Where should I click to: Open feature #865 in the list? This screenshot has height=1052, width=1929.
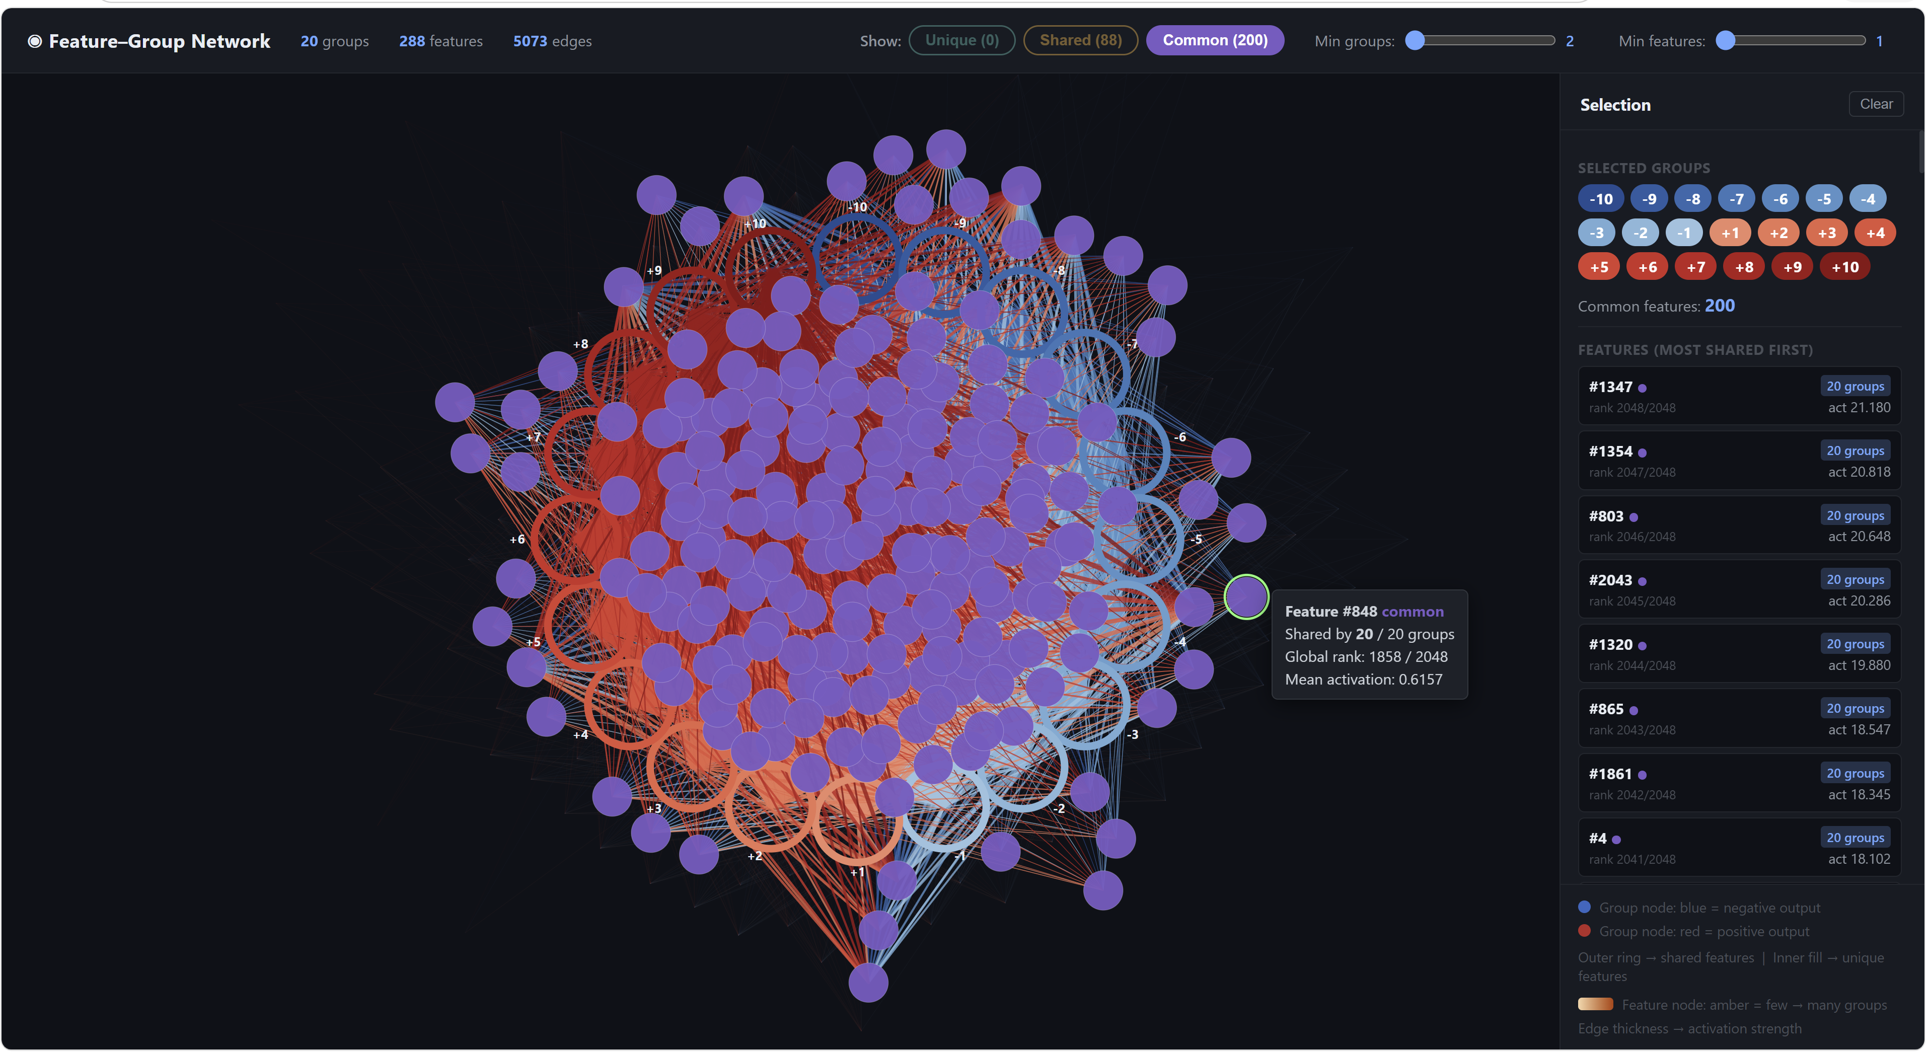click(x=1739, y=718)
